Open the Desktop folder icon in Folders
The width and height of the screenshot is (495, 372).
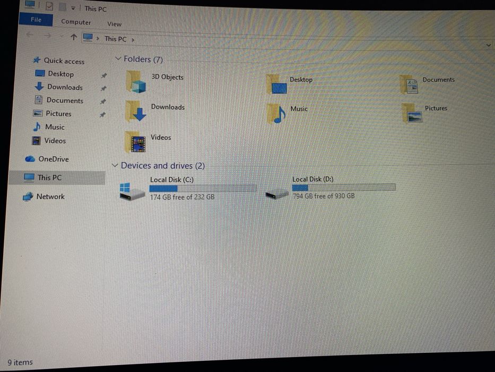pos(276,84)
